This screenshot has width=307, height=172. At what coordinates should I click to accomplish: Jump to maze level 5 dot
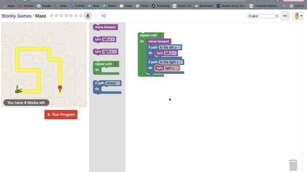coord(71,16)
